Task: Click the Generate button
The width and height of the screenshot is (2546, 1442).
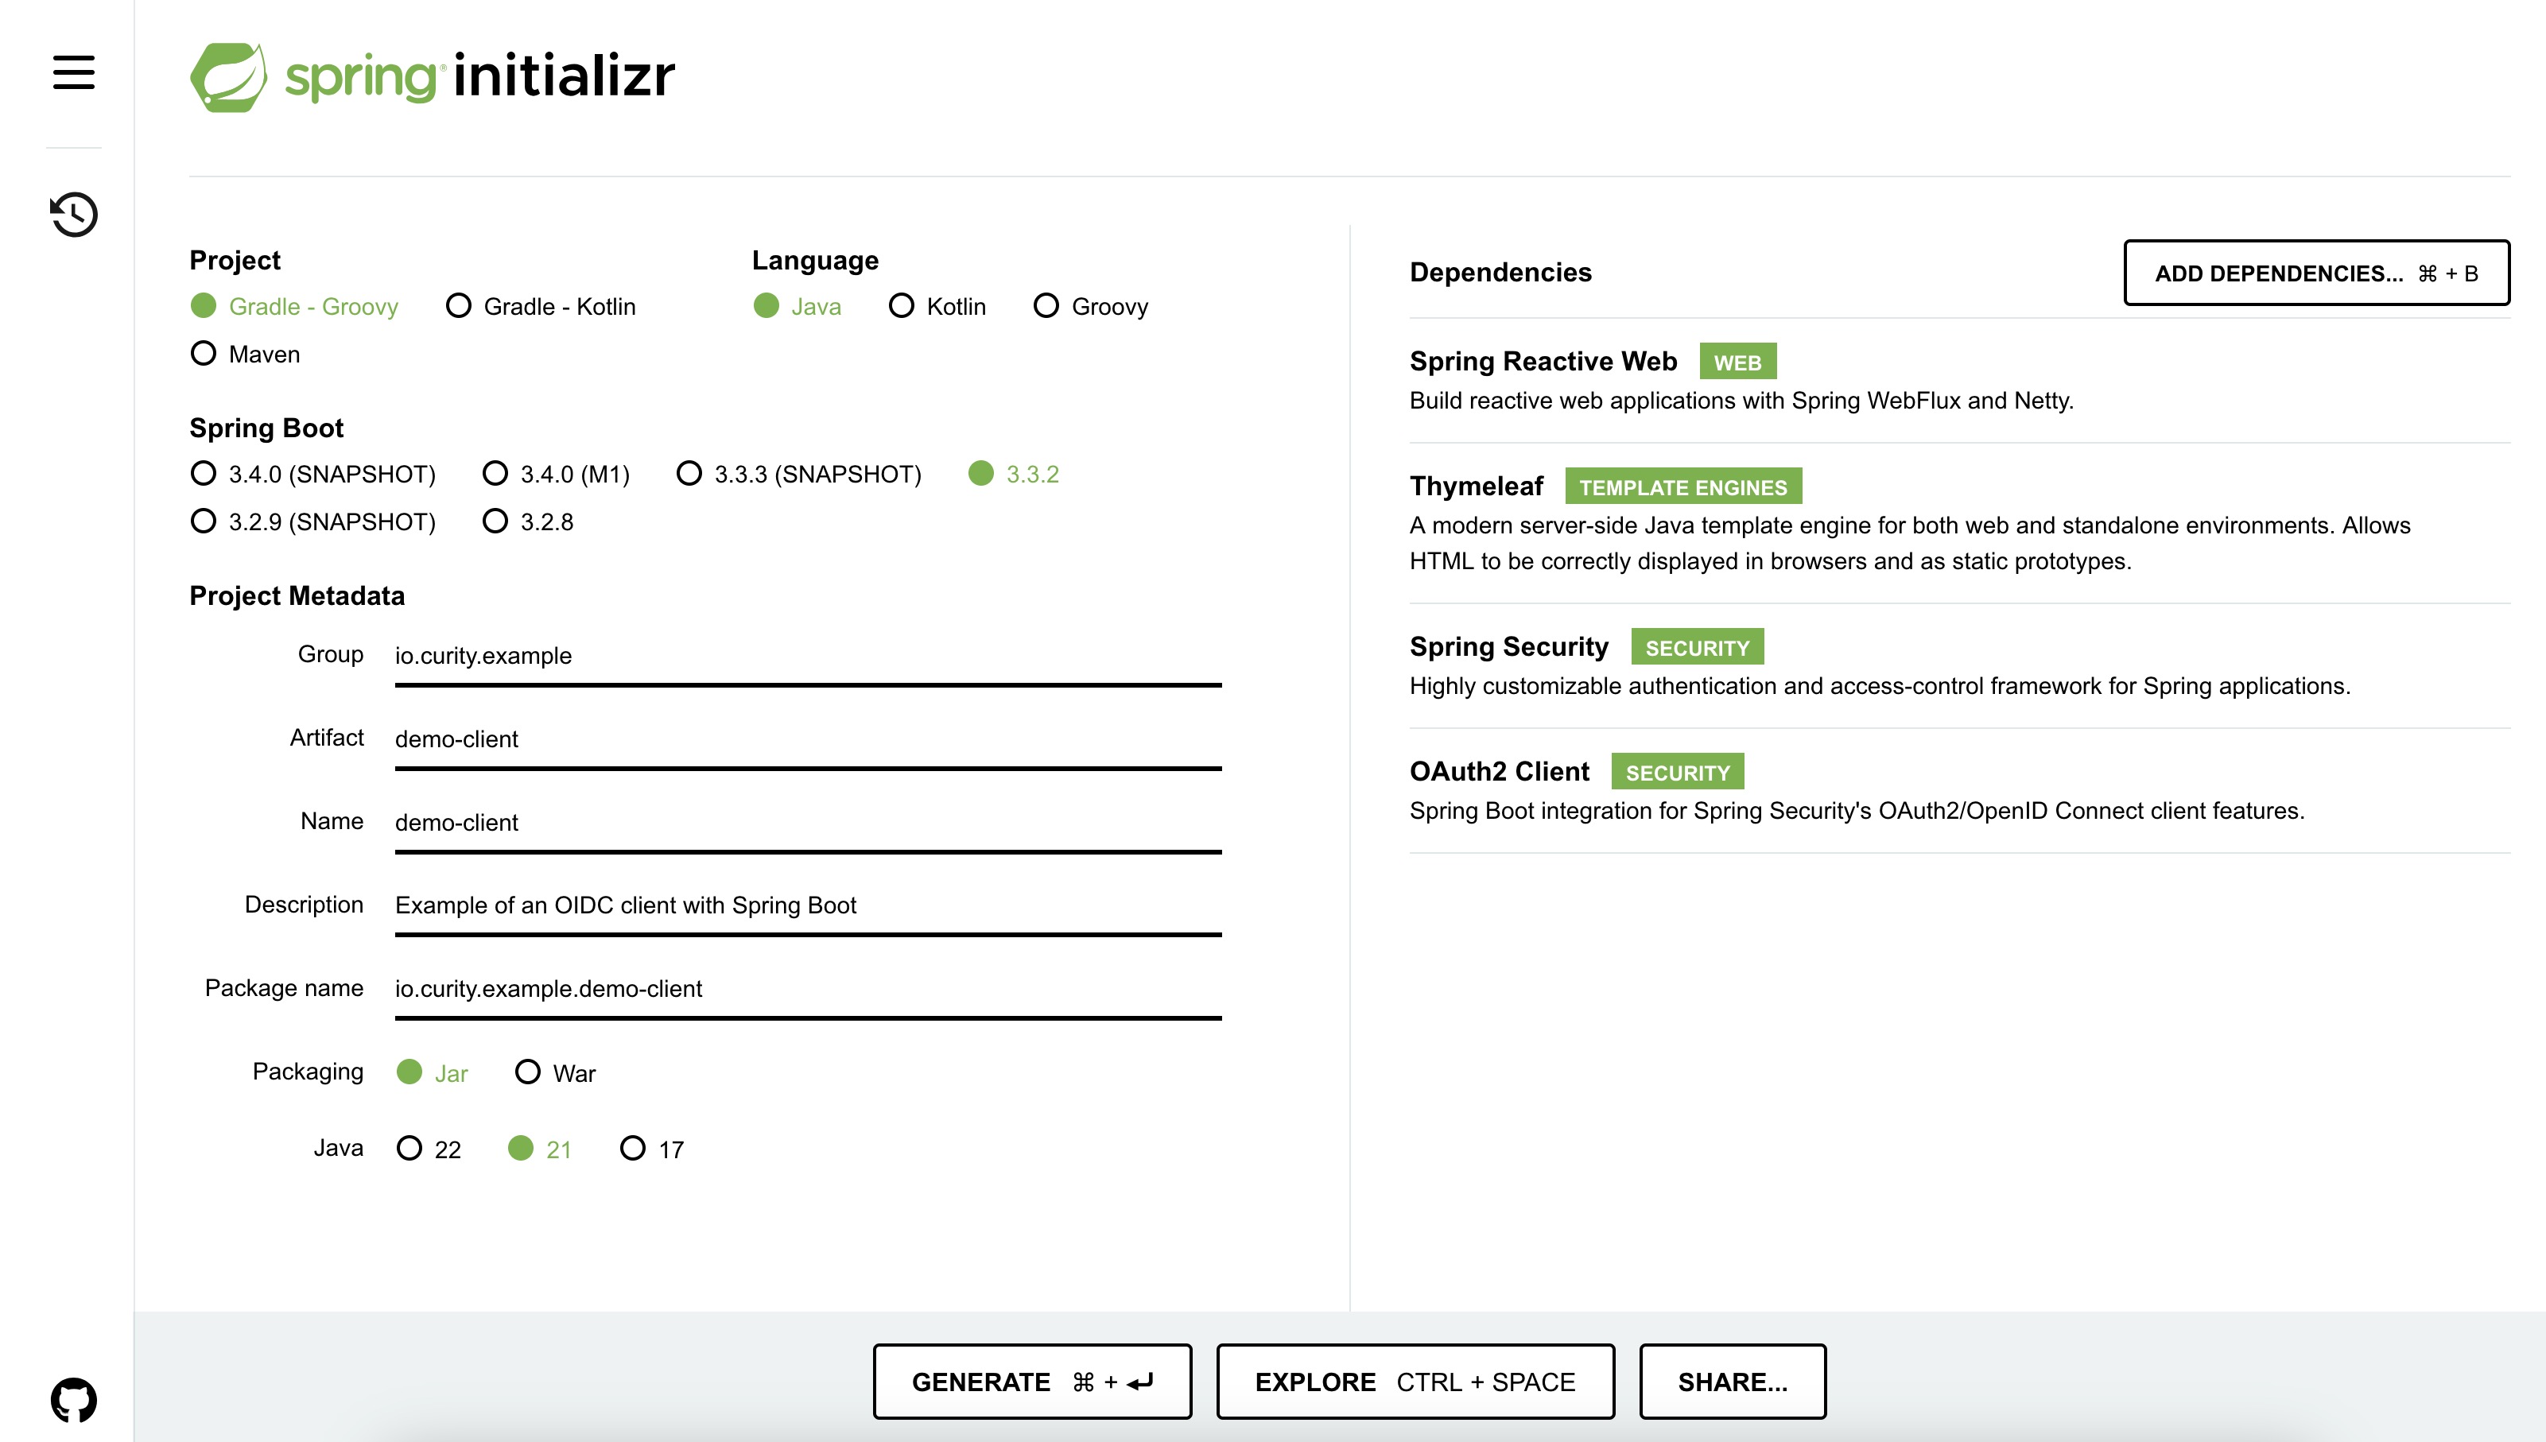Action: (1031, 1382)
